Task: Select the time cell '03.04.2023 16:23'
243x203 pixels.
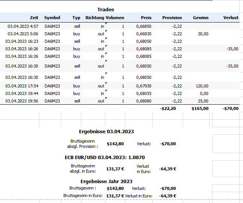Action: click(22, 41)
